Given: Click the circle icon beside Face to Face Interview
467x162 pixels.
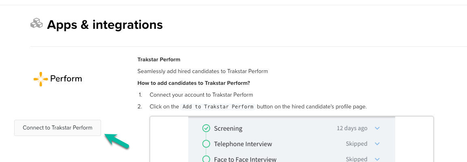Looking at the screenshot, I should [206, 159].
